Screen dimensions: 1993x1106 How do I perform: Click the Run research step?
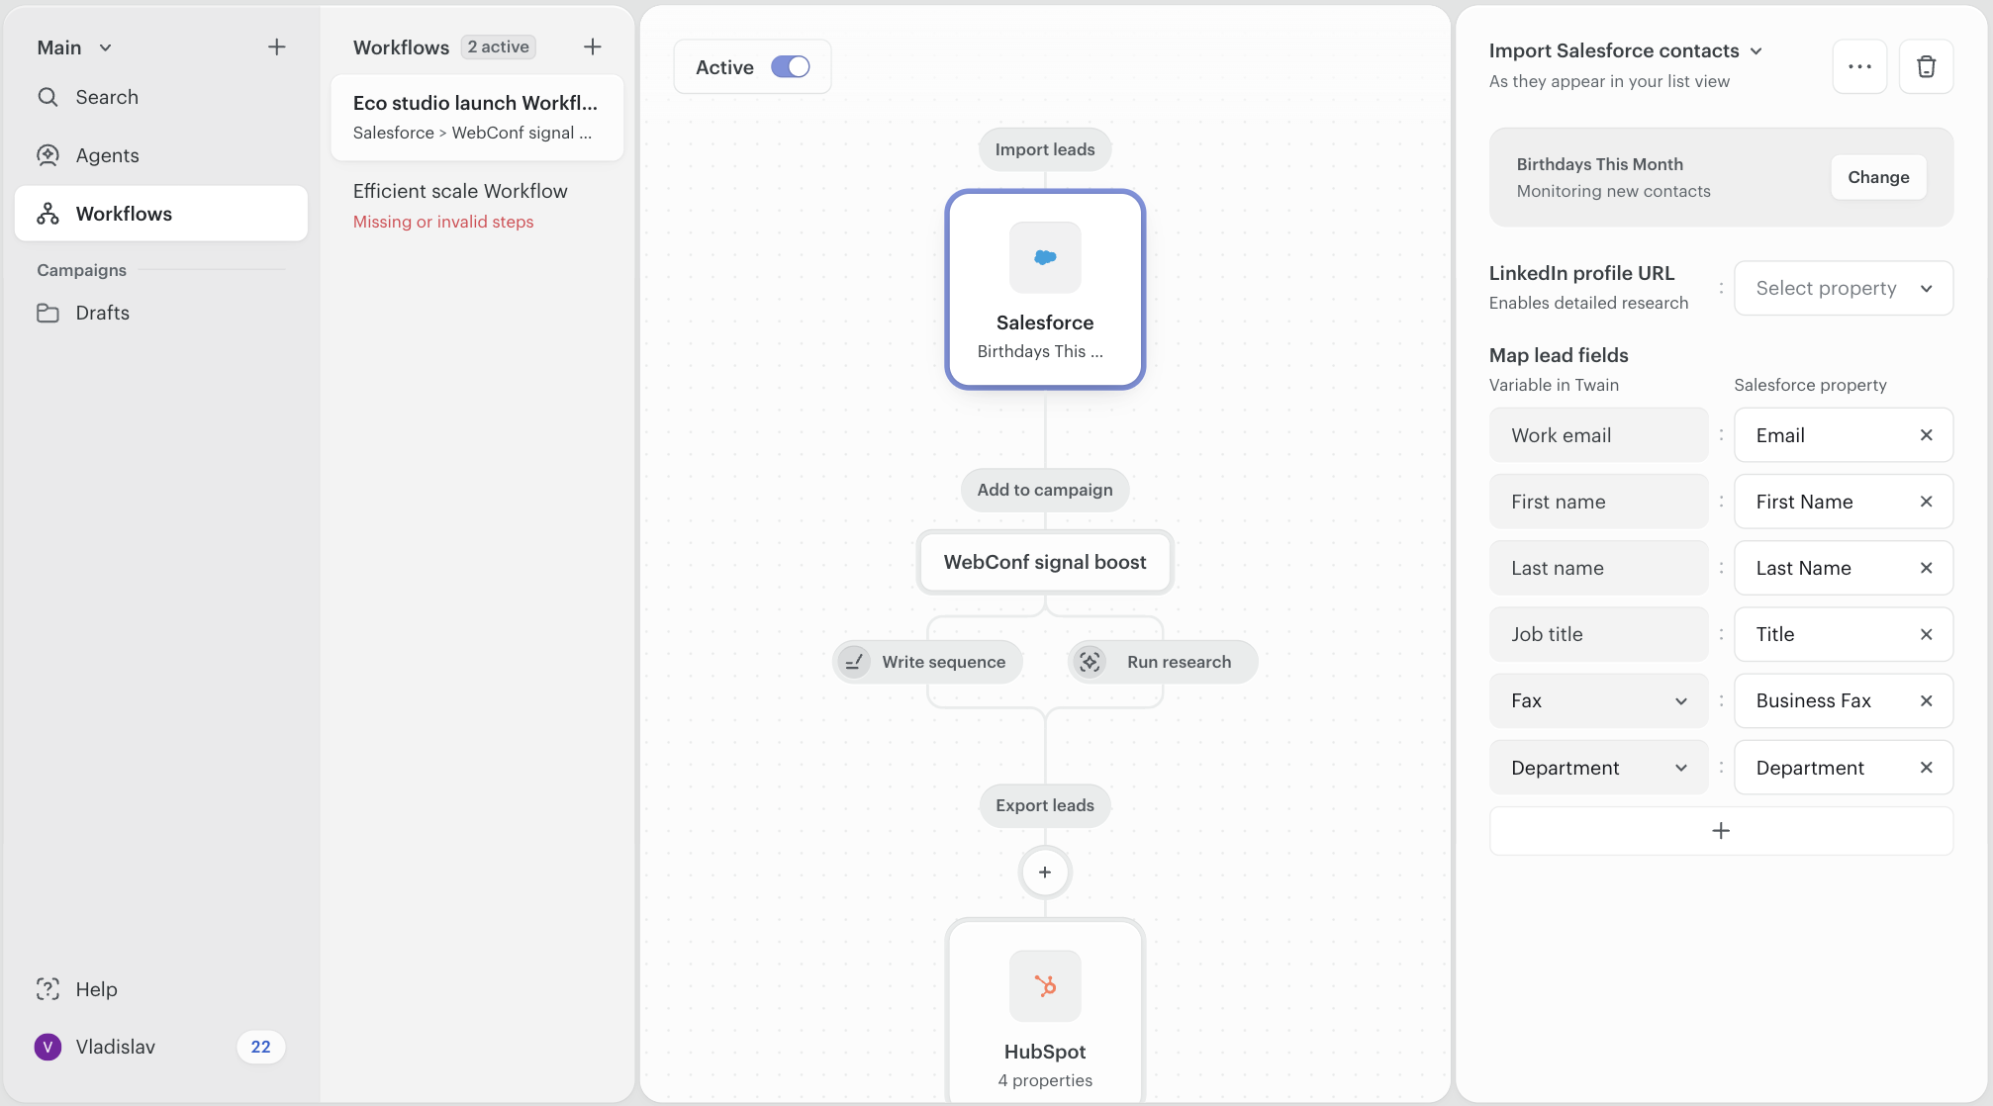click(x=1163, y=662)
